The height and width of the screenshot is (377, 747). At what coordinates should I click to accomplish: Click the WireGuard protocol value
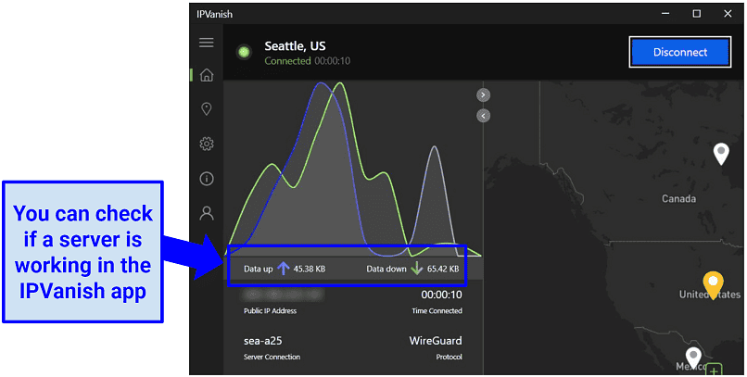436,341
